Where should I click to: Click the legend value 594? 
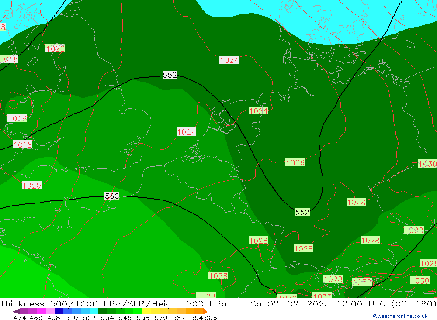pyautogui.click(x=197, y=317)
